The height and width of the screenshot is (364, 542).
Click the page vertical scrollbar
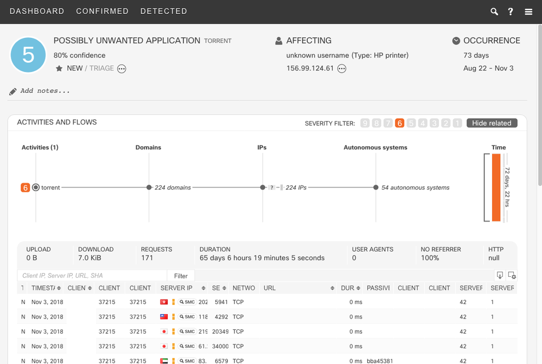pyautogui.click(x=540, y=105)
